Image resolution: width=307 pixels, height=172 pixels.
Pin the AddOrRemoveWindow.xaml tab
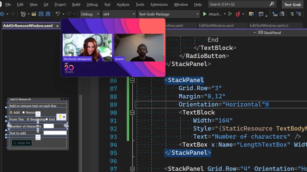pyautogui.click(x=57, y=26)
